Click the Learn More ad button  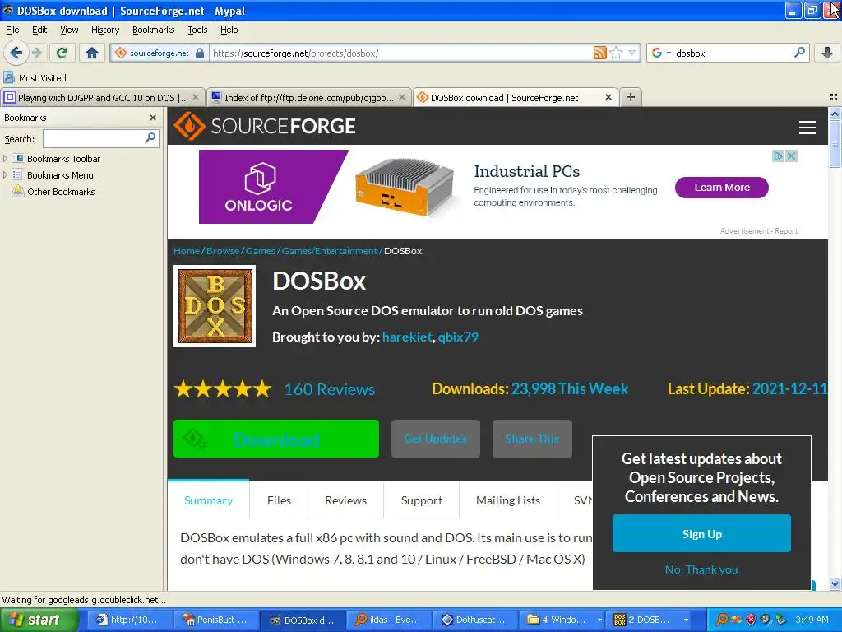[x=722, y=188]
